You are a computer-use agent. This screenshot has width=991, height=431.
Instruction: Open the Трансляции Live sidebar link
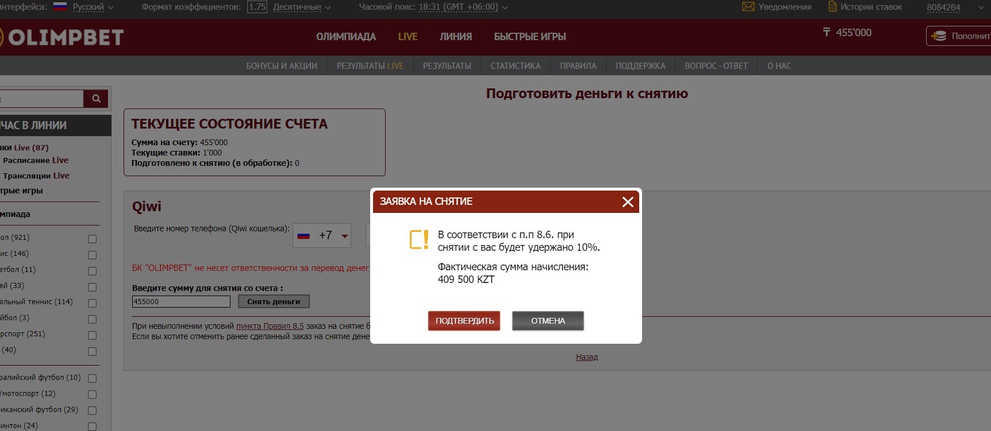point(36,176)
